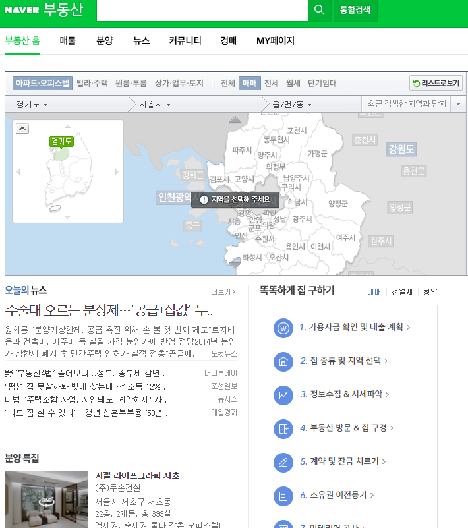
Task: Open the 커뮤니티 tab
Action: [x=185, y=41]
